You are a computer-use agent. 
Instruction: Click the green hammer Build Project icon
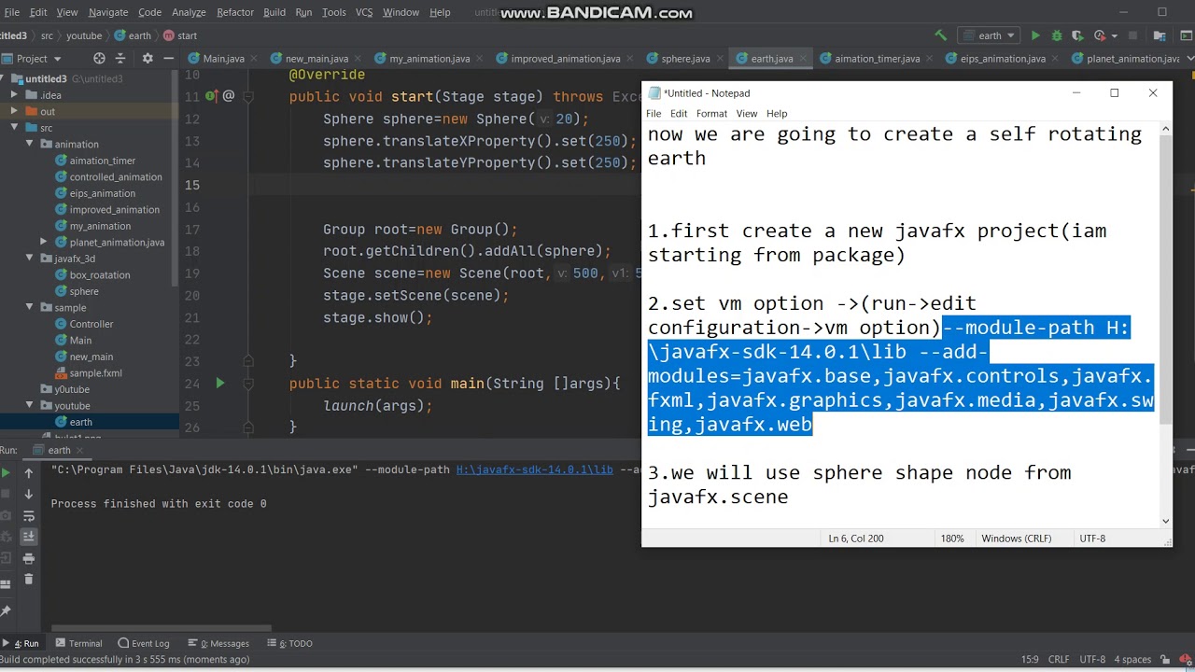(x=940, y=35)
